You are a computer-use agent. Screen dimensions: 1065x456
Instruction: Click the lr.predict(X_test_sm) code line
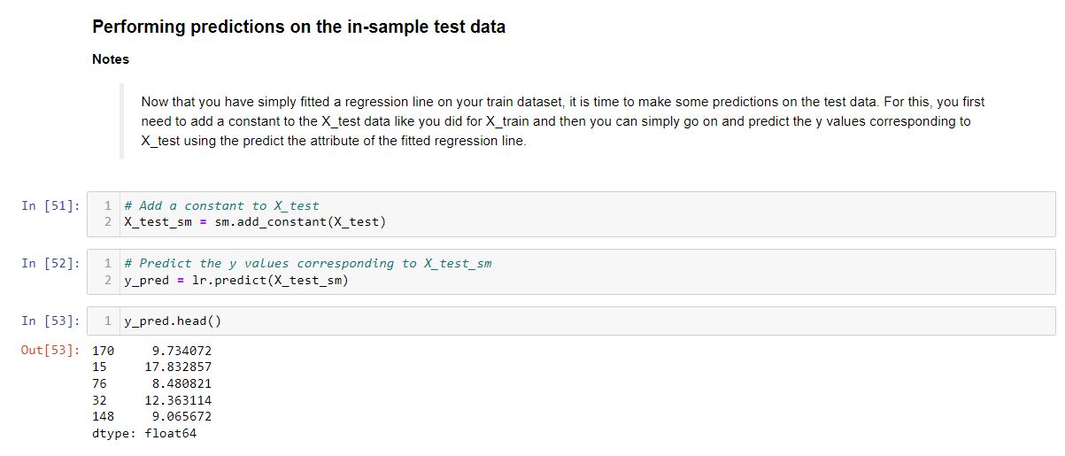coord(236,280)
